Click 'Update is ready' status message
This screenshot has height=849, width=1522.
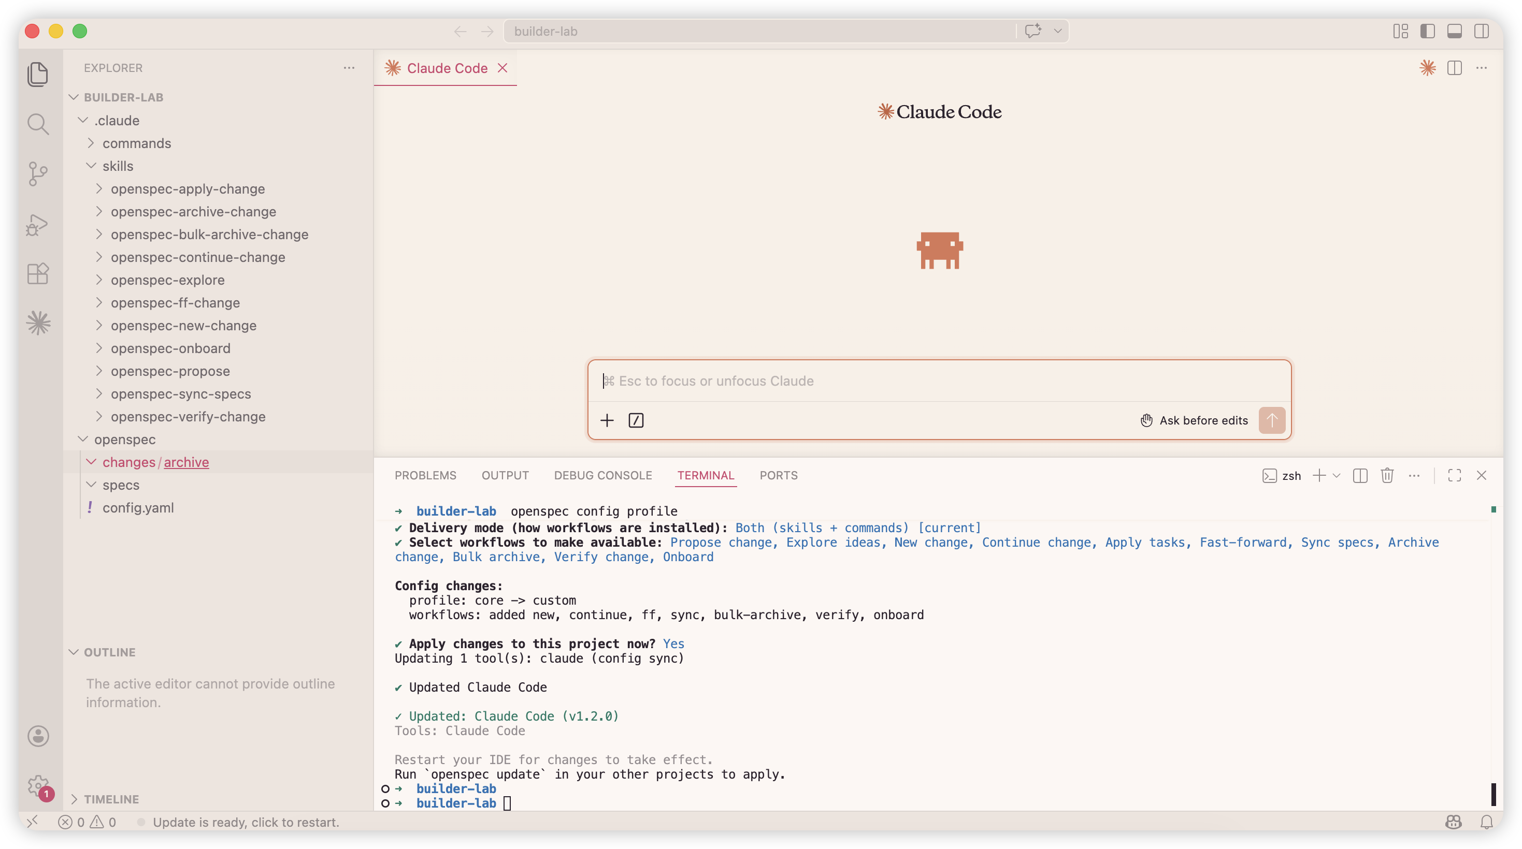245,822
